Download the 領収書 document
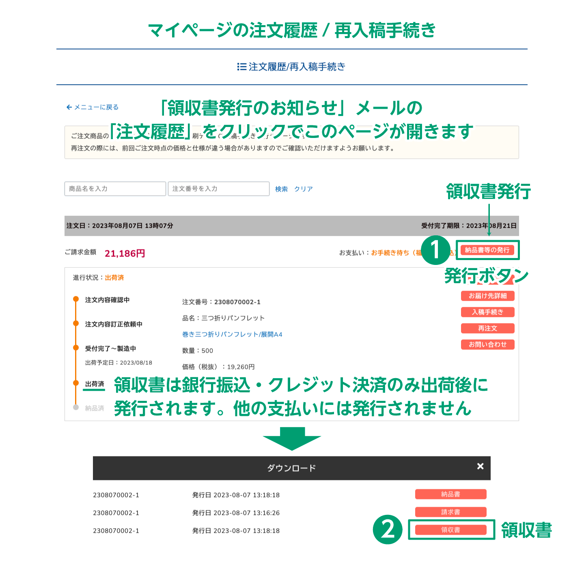584x568 pixels. [x=450, y=530]
